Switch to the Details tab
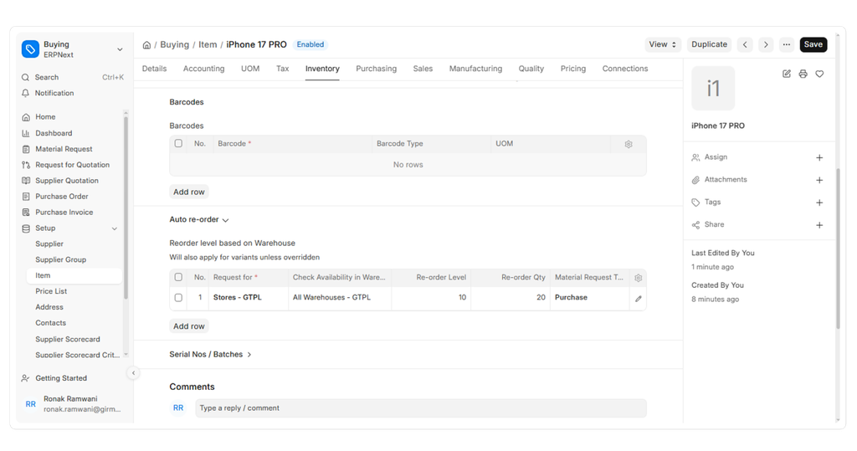Screen dimensions: 857x451 point(154,69)
